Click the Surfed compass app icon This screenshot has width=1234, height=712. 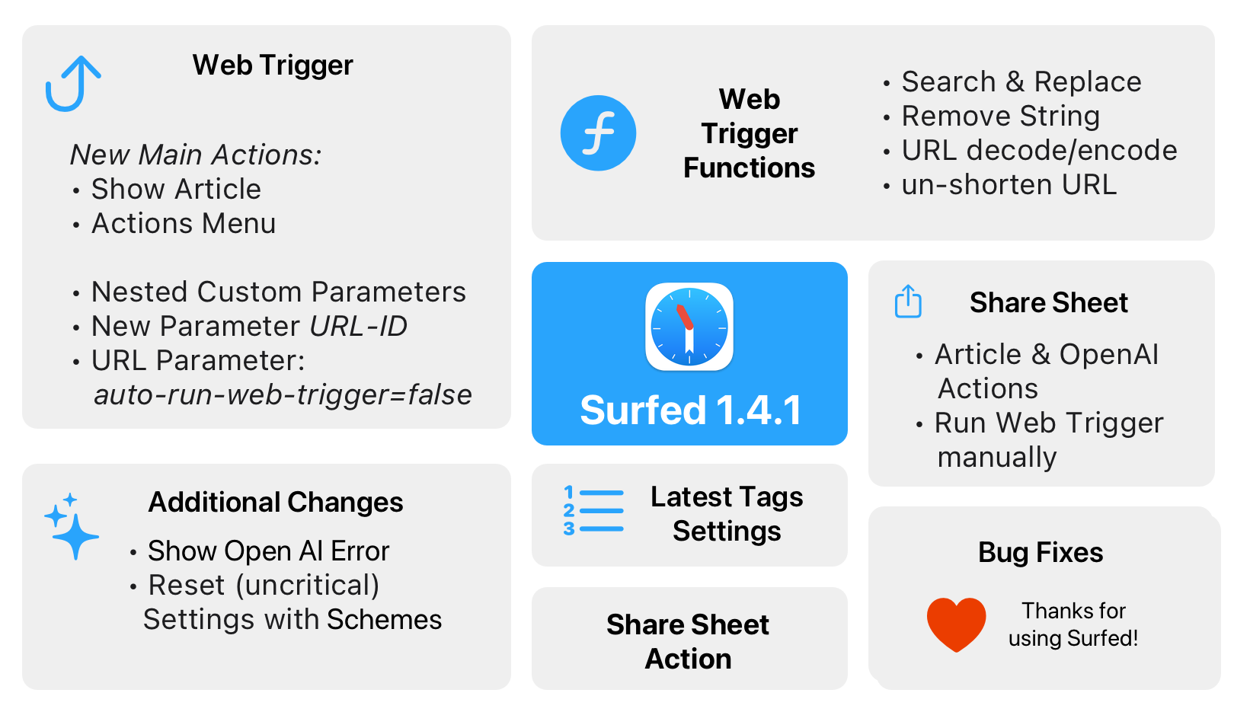(689, 327)
